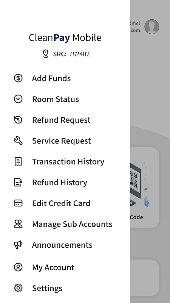The image size is (170, 303).
Task: Tap the Manage Sub Accounts people icon
Action: pyautogui.click(x=18, y=224)
